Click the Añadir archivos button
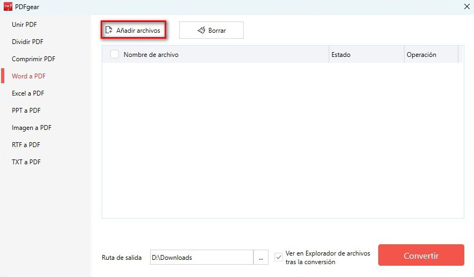 tap(133, 30)
